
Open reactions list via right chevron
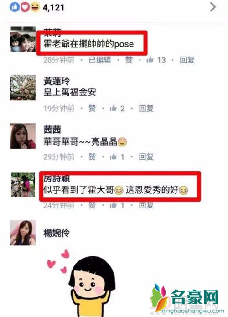click(x=213, y=7)
